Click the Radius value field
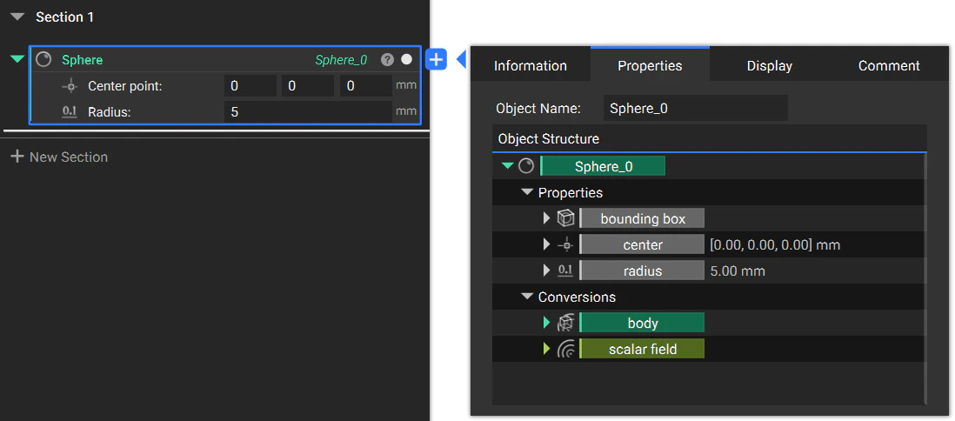The width and height of the screenshot is (955, 421). tap(308, 112)
